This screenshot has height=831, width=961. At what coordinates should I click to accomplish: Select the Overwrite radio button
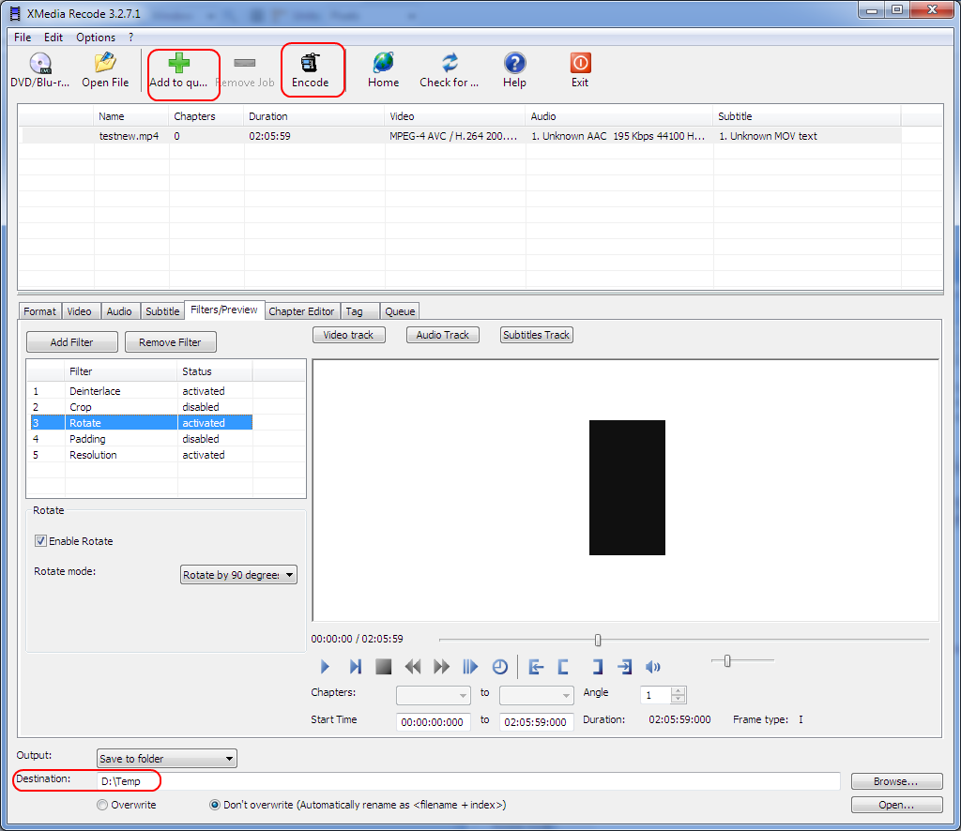(x=102, y=805)
